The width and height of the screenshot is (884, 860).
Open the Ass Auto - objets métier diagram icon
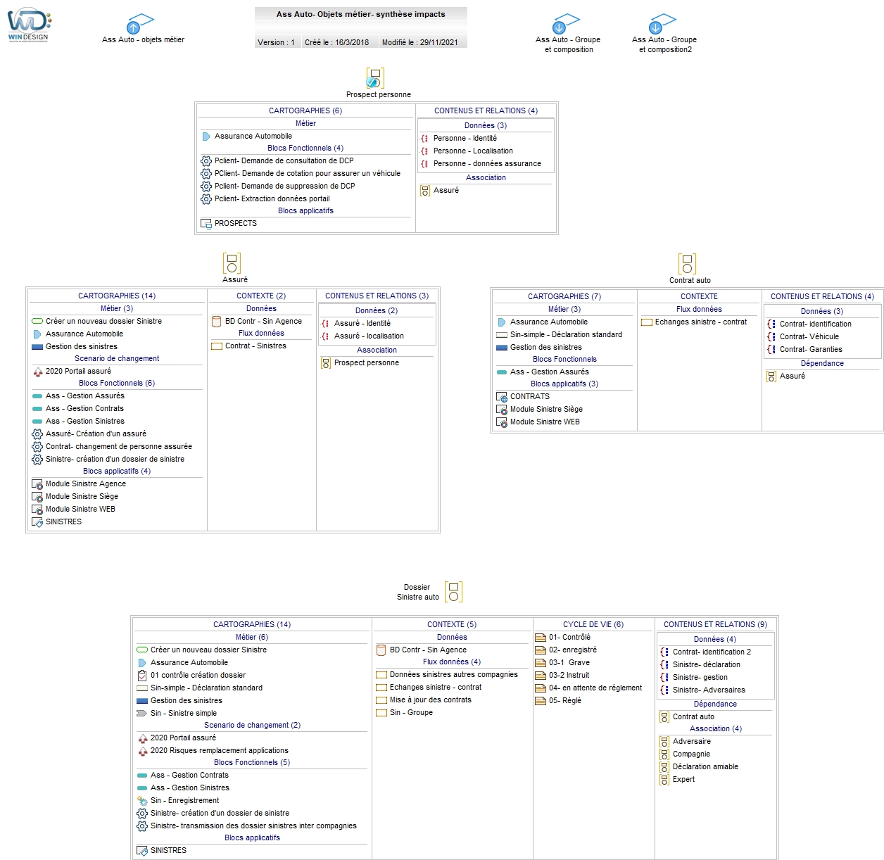click(x=139, y=24)
